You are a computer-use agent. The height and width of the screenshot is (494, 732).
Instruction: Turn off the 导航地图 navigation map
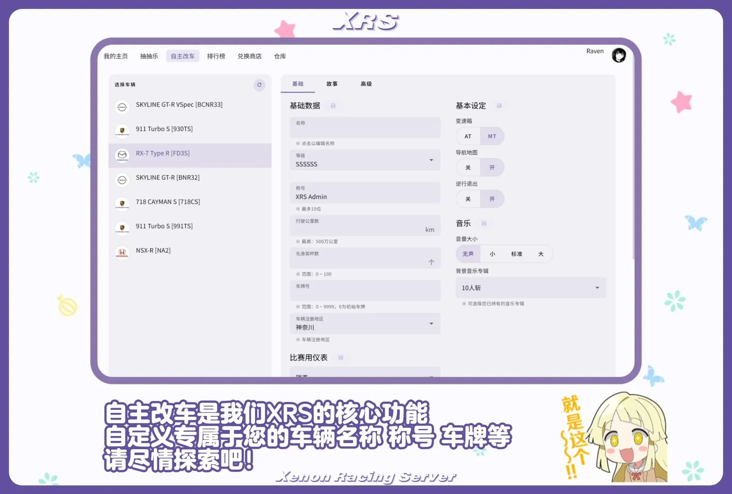468,167
